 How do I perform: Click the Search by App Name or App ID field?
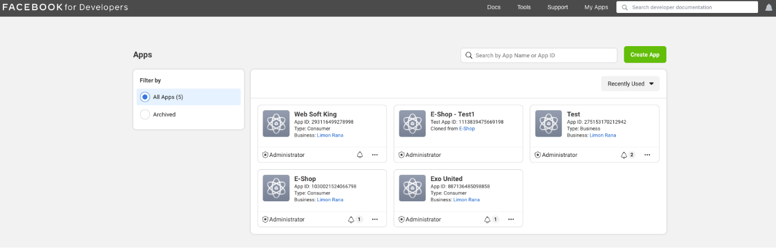coord(539,55)
